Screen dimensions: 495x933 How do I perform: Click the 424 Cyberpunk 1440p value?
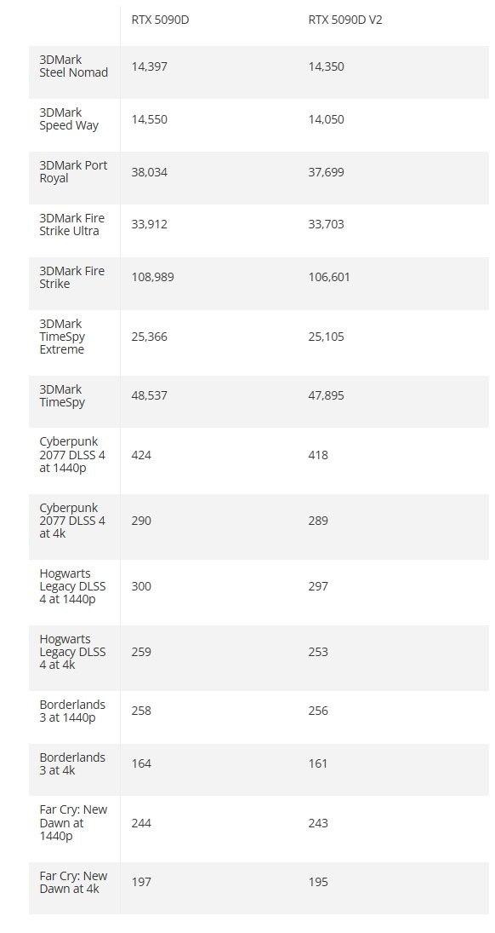coord(141,455)
